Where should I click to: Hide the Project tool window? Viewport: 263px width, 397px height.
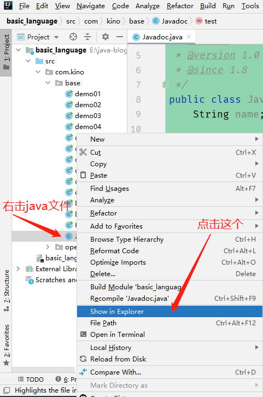point(120,37)
